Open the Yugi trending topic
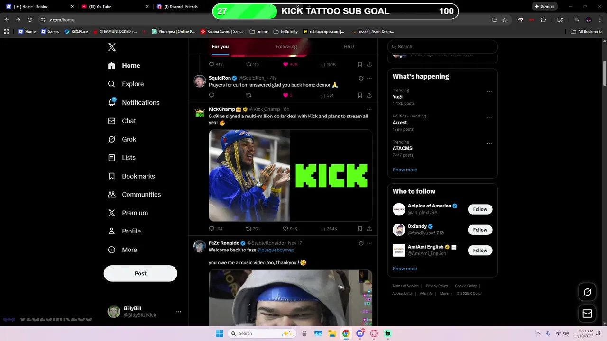Screen dimensions: 607x341 [x=397, y=97]
